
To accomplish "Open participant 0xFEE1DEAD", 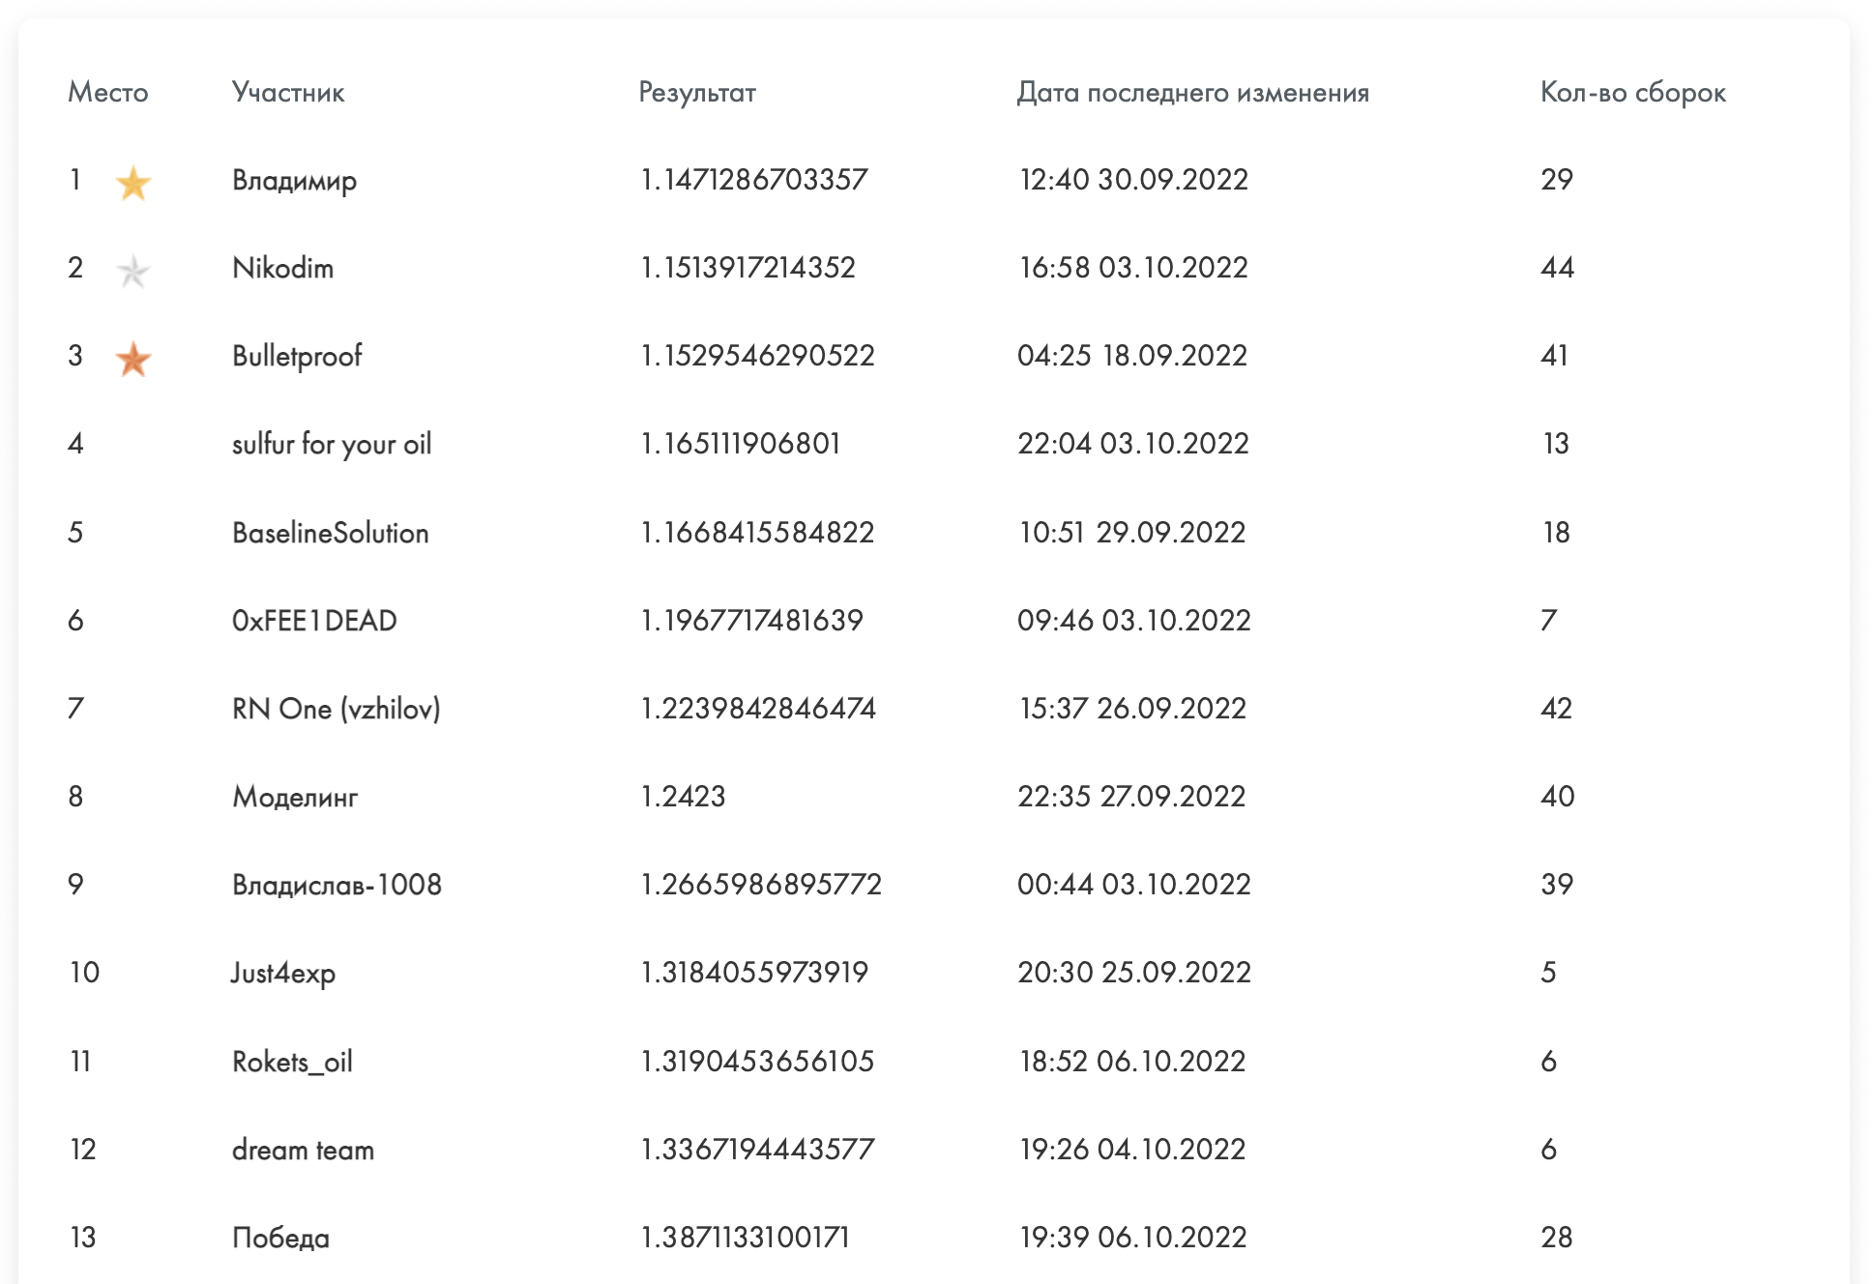I will (x=314, y=621).
